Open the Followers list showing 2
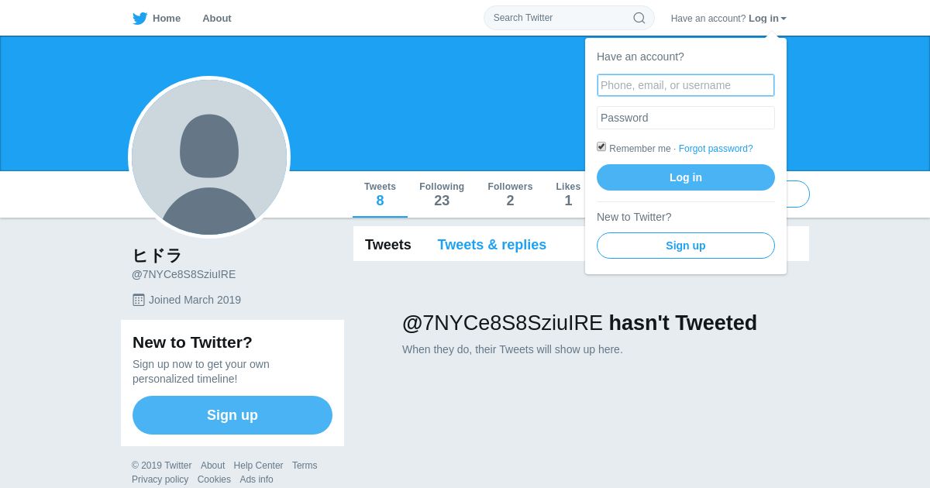Screen dimensions: 930x488 click(510, 194)
